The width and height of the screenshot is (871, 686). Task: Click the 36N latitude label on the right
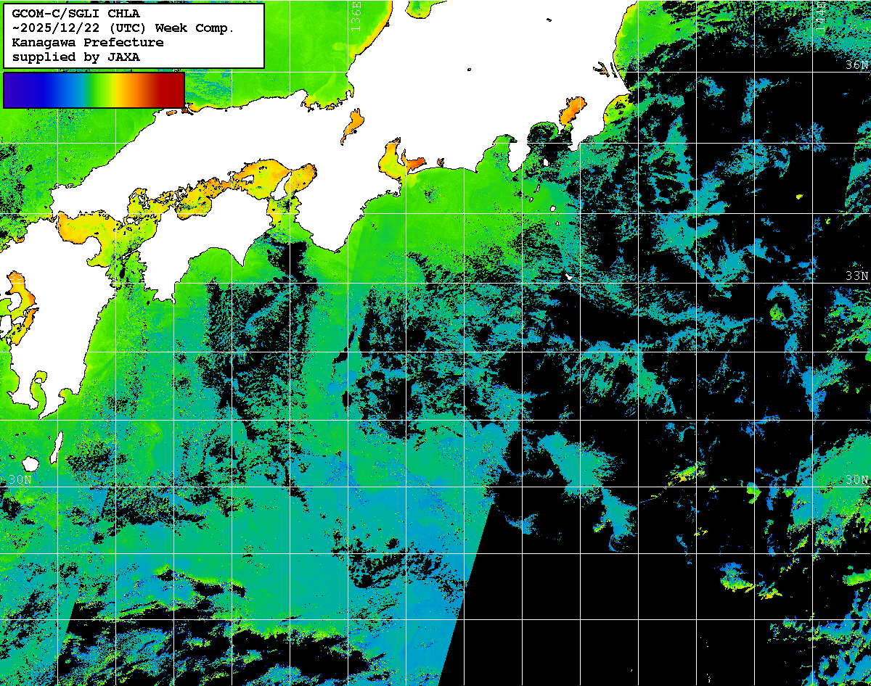pos(856,65)
